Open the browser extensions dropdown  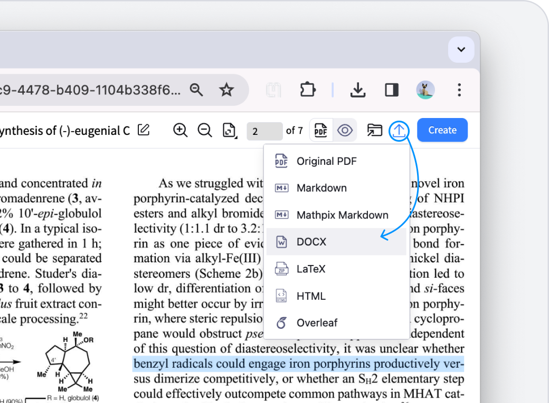[308, 90]
